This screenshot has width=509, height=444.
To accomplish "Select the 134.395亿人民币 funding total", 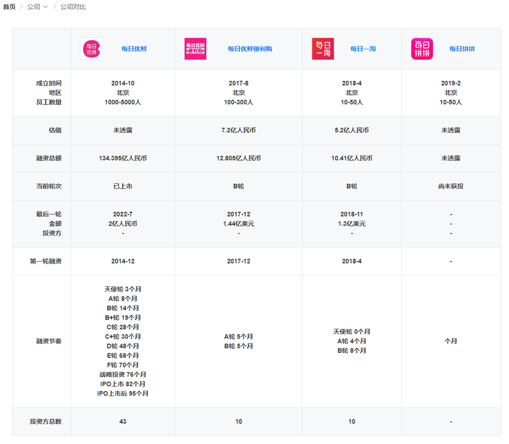I will tap(123, 158).
